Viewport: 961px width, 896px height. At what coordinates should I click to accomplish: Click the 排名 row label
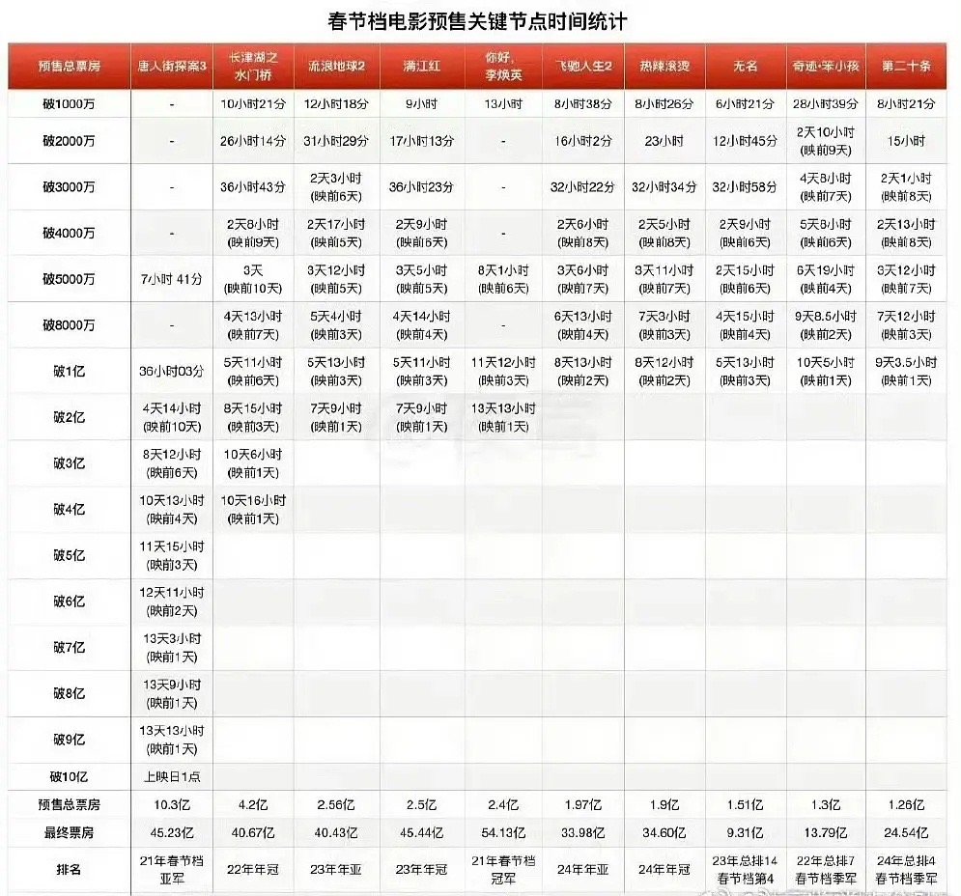(69, 869)
